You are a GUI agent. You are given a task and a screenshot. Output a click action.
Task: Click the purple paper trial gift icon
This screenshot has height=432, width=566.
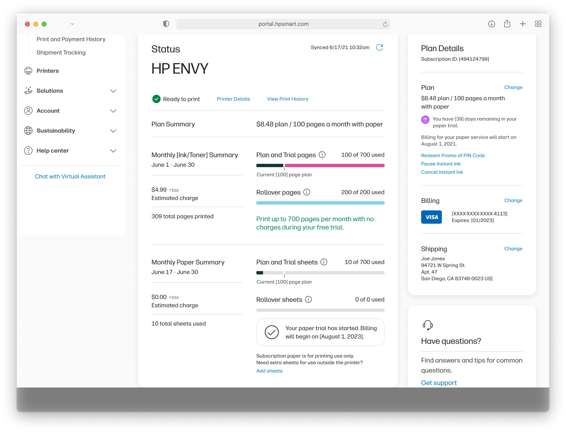tap(425, 120)
